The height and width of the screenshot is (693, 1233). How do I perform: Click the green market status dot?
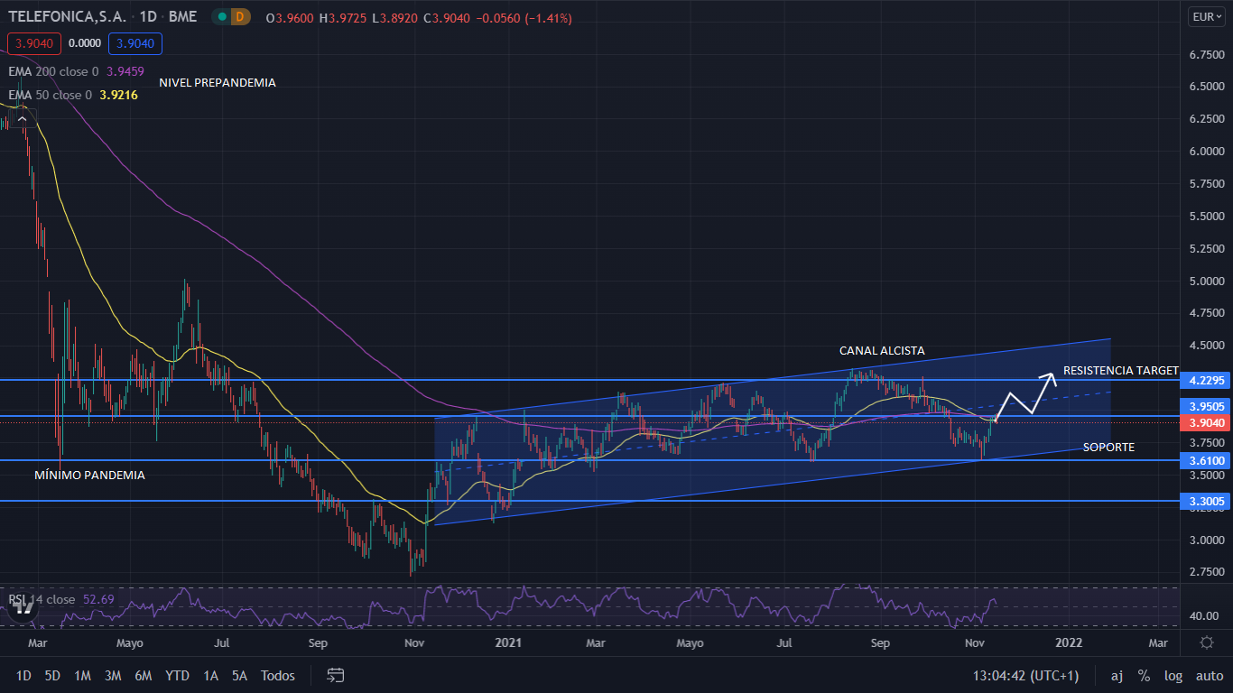coord(219,17)
